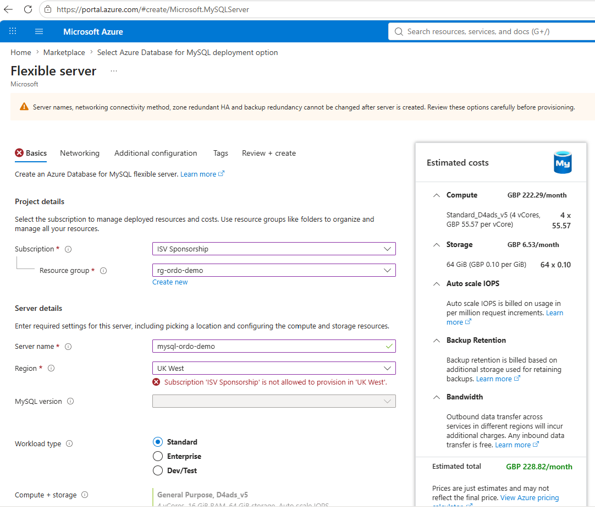The image size is (595, 515).
Task: Click the red error icon under Region field
Action: tap(156, 382)
